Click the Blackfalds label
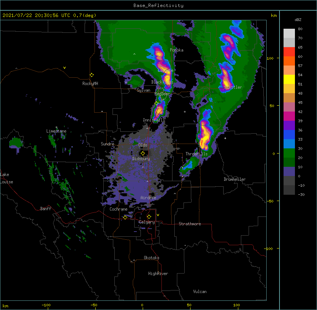317x310 pixels. tap(162, 82)
